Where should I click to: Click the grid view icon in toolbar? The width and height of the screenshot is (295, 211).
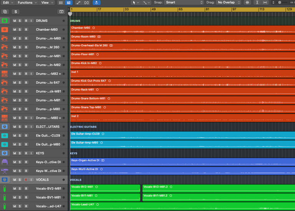(61, 3)
